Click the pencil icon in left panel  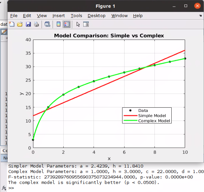click(4, 32)
